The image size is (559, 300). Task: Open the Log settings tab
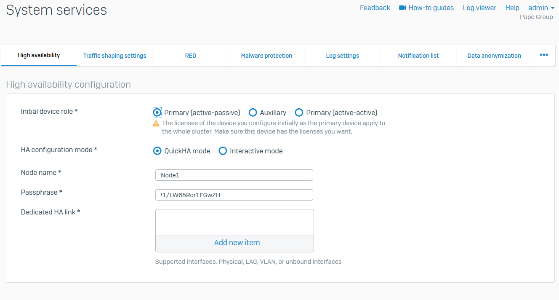(342, 56)
